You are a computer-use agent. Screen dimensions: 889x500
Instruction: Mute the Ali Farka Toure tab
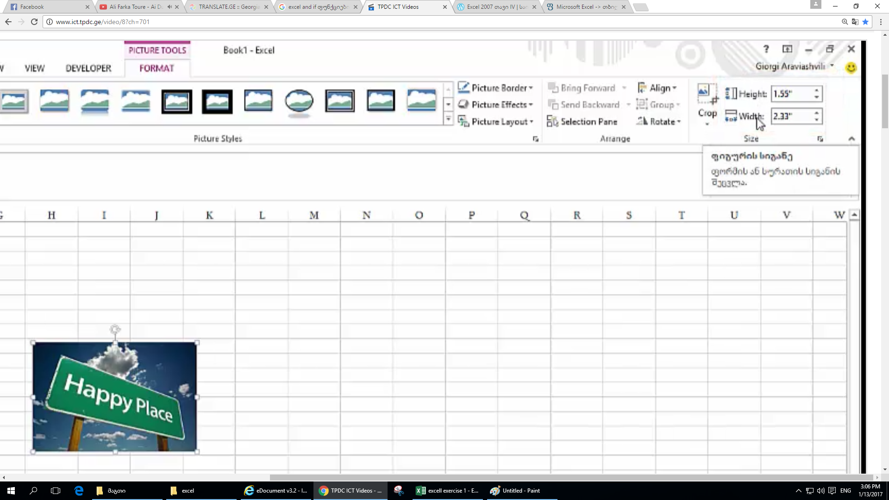tap(169, 7)
